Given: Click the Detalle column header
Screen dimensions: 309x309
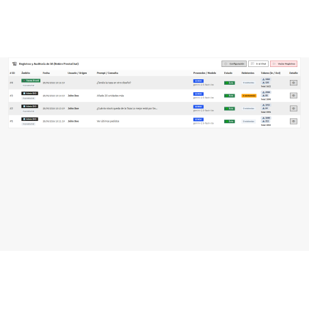Looking at the screenshot, I should click(x=293, y=73).
